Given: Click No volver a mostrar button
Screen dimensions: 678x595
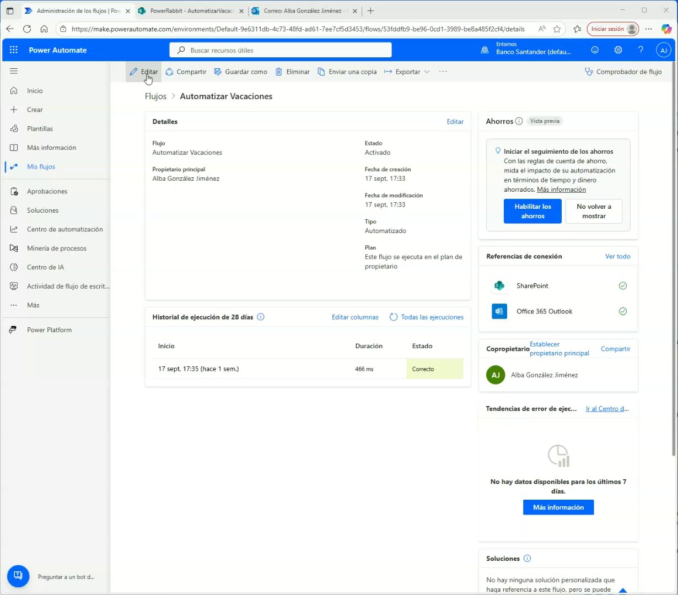Looking at the screenshot, I should [594, 211].
